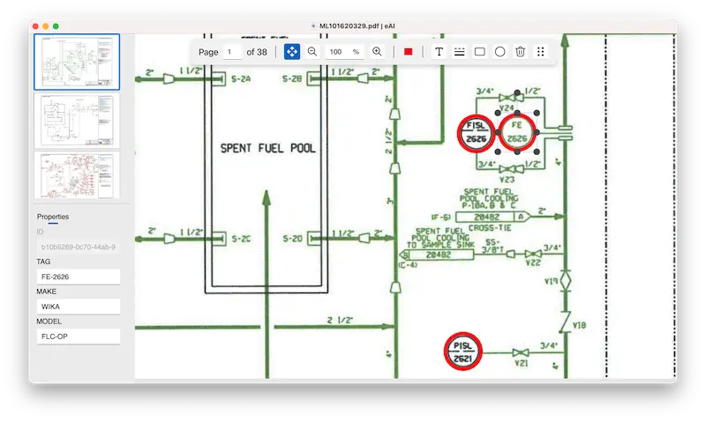
Task: Click the 'of 38' page count text
Action: (x=257, y=52)
